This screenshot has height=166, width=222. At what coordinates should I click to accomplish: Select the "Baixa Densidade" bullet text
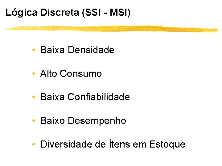77,50
